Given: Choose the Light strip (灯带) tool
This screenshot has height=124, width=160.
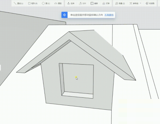Looking at the screenshot, I should (x=106, y=4).
